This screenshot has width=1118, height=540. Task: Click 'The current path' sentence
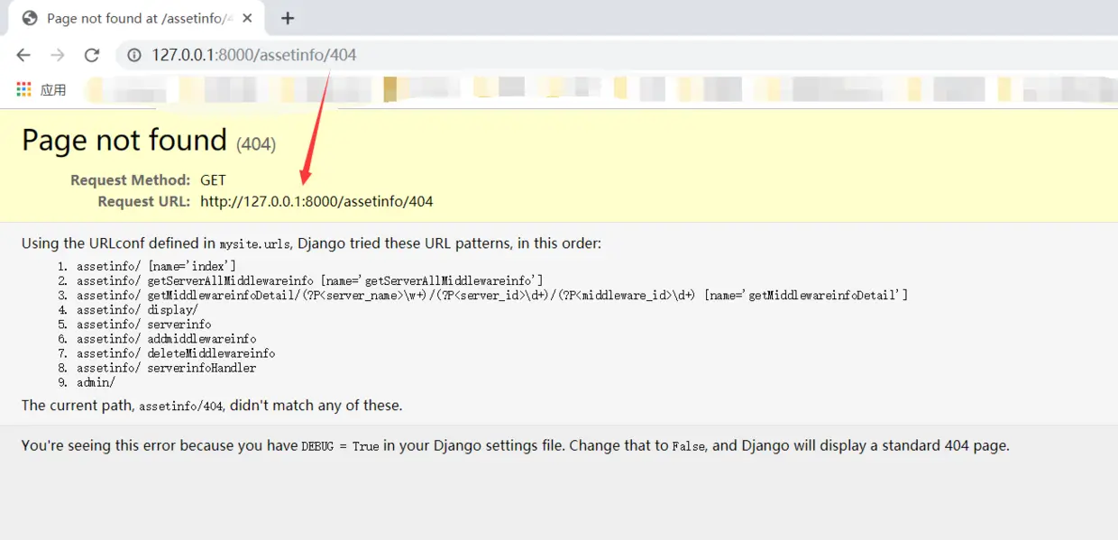(x=212, y=406)
